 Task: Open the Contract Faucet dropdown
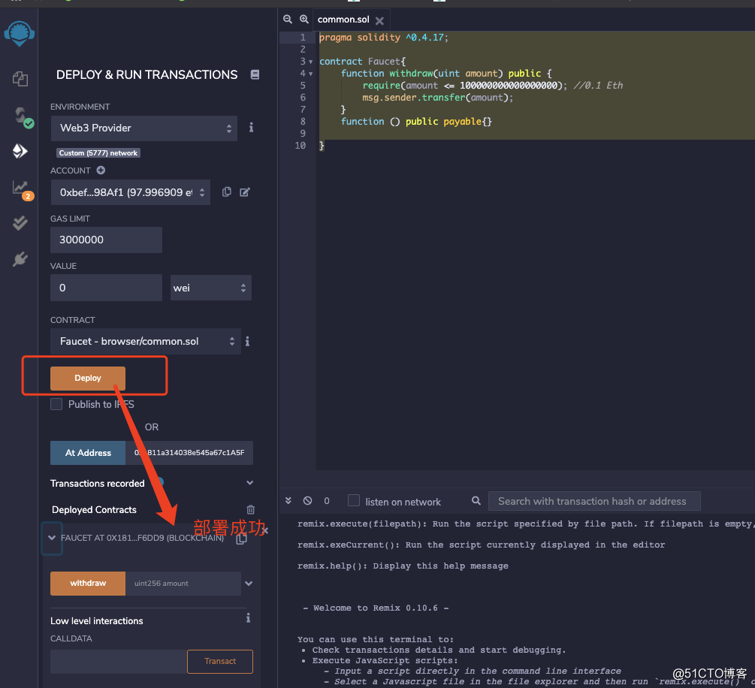point(146,341)
